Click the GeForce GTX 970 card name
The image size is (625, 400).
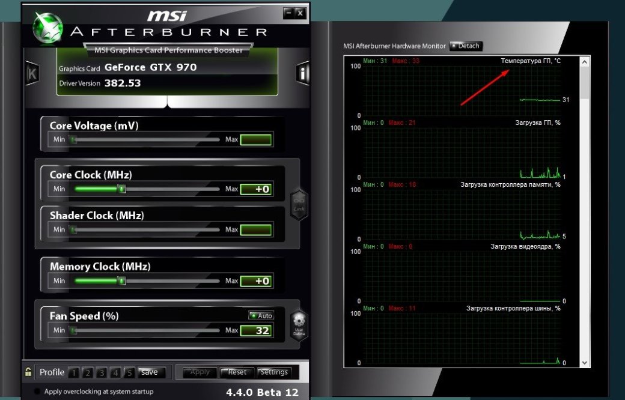tap(151, 67)
